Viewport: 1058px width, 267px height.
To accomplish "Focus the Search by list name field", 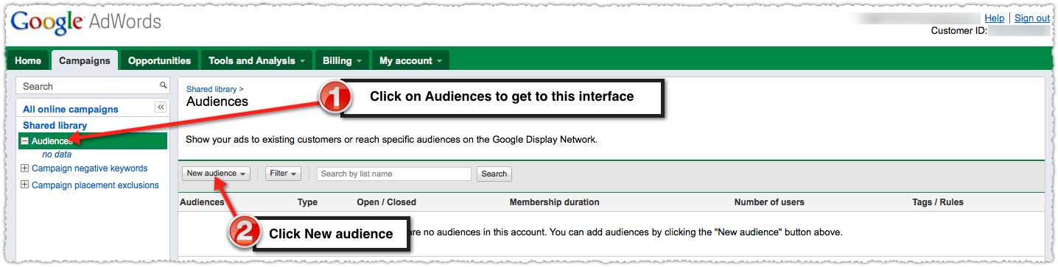I will (394, 174).
